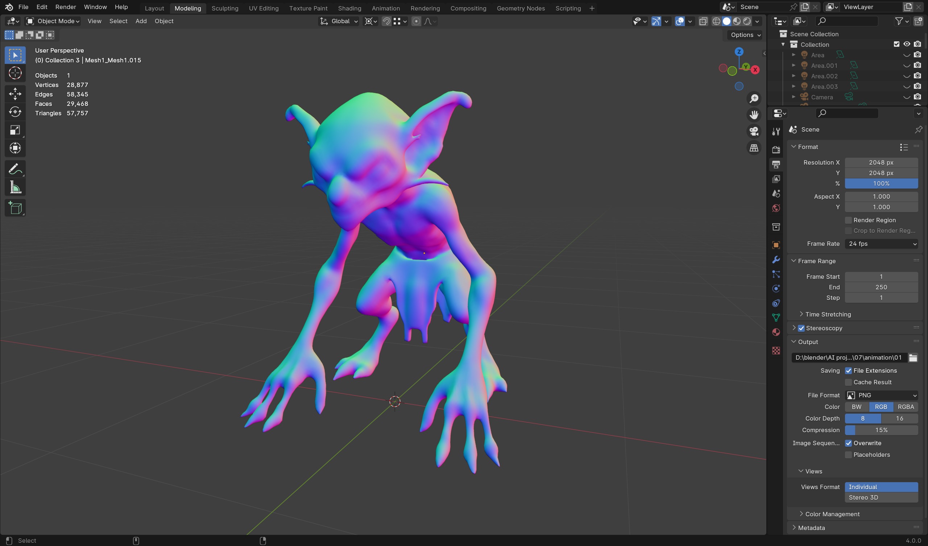Toggle X-ray display
Screen dimensions: 928x546
(703, 21)
